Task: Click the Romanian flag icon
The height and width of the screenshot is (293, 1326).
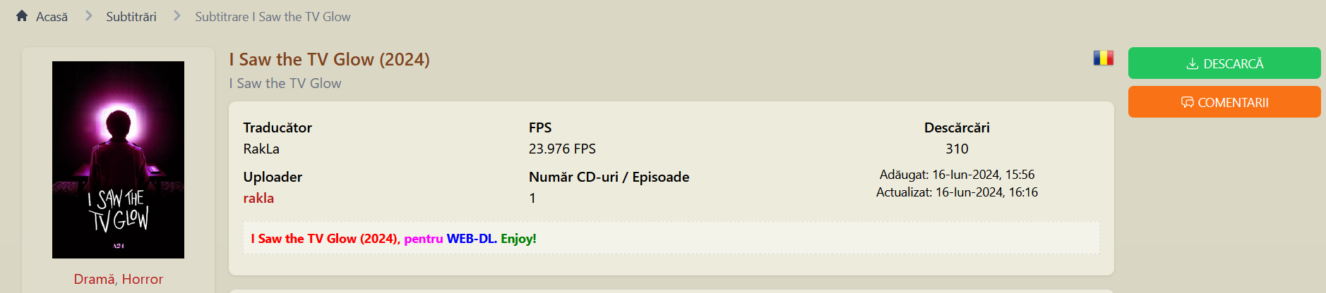Action: pyautogui.click(x=1103, y=58)
